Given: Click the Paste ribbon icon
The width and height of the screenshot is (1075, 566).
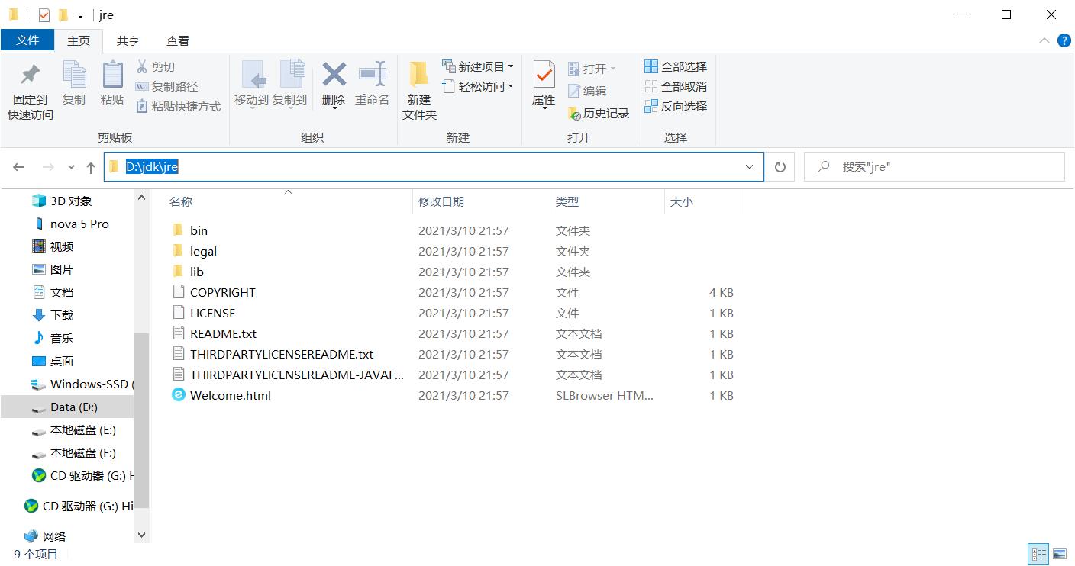Looking at the screenshot, I should tap(112, 76).
